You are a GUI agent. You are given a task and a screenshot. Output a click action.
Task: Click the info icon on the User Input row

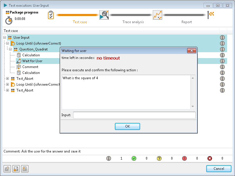pos(222,38)
